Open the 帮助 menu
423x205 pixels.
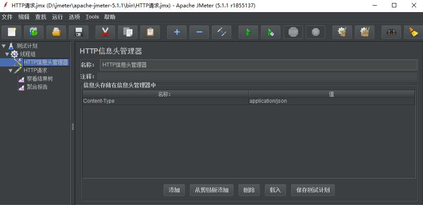(109, 17)
